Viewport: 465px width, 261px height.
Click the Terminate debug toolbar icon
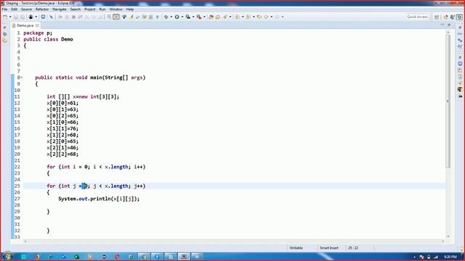tap(73, 17)
